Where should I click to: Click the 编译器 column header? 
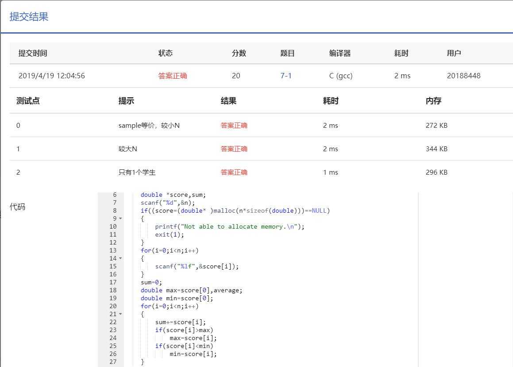click(340, 53)
